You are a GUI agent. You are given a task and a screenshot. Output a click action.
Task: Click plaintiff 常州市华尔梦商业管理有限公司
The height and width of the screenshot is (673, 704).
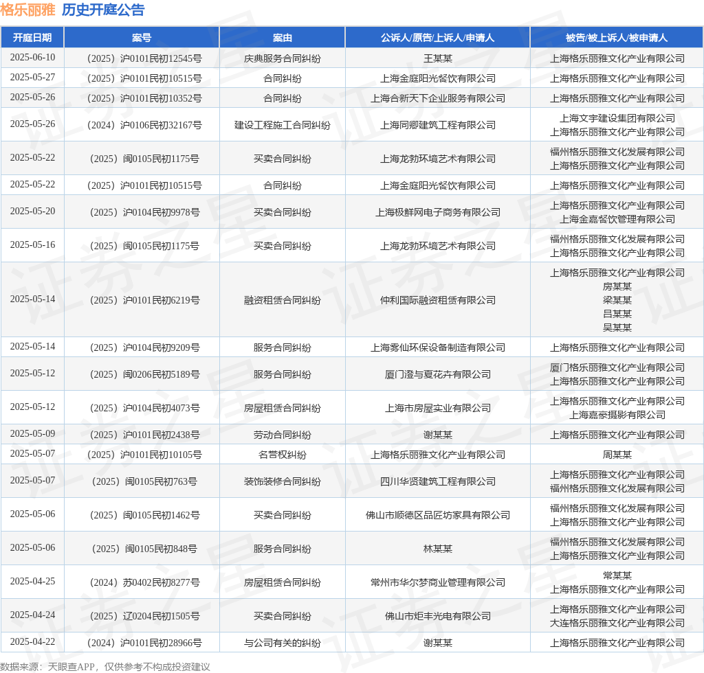438,583
